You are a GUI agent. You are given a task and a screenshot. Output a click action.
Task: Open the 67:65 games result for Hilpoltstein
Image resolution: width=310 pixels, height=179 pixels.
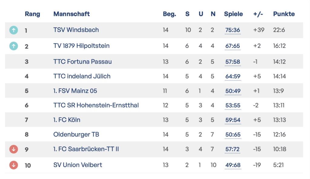pos(232,46)
